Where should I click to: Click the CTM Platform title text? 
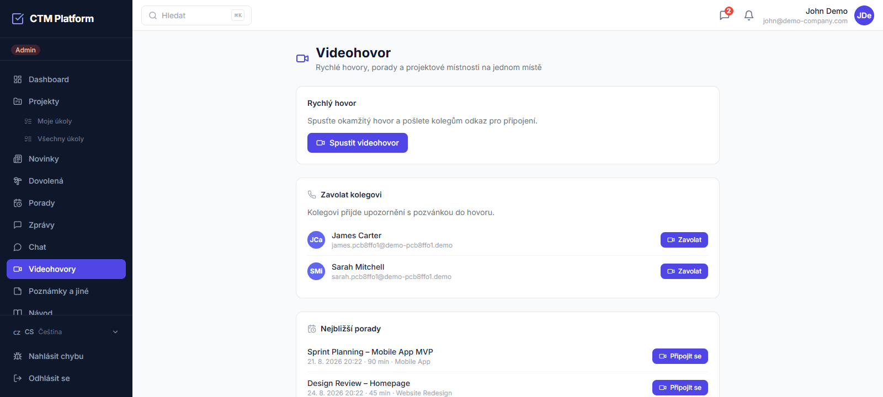coord(62,19)
